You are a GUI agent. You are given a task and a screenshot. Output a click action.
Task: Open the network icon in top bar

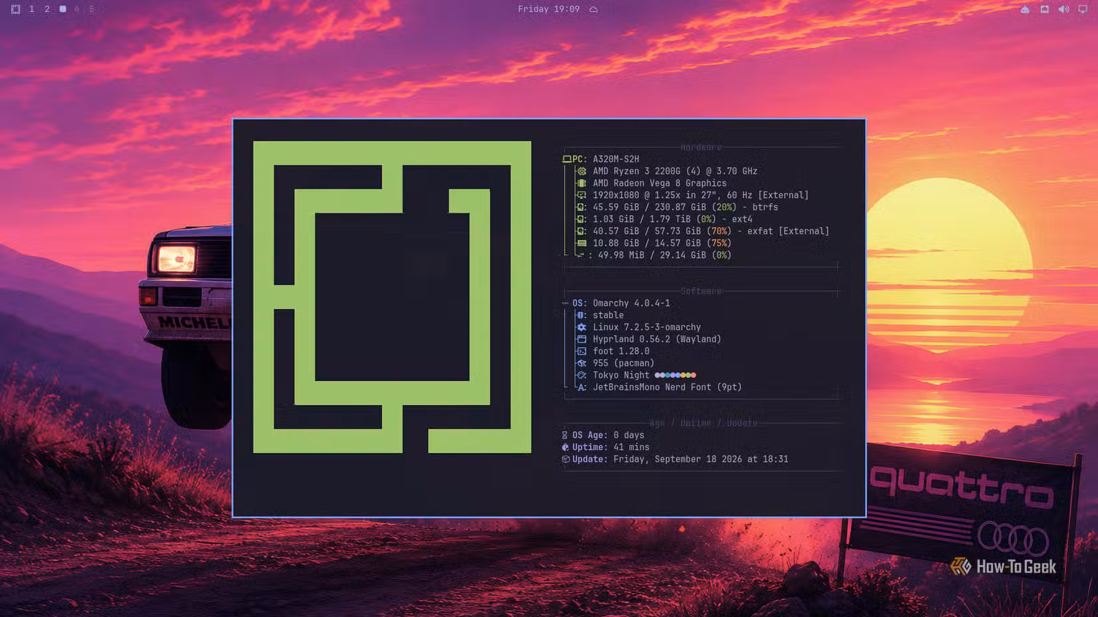tap(1045, 9)
